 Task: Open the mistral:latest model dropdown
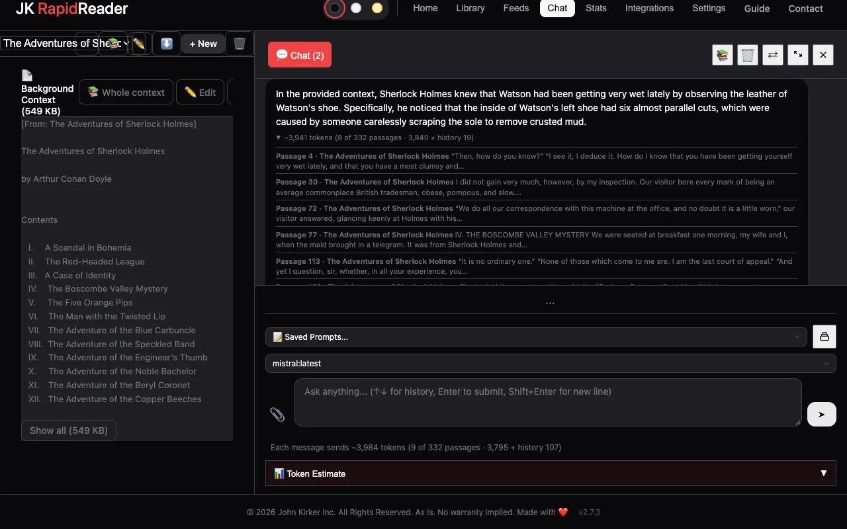(x=551, y=363)
